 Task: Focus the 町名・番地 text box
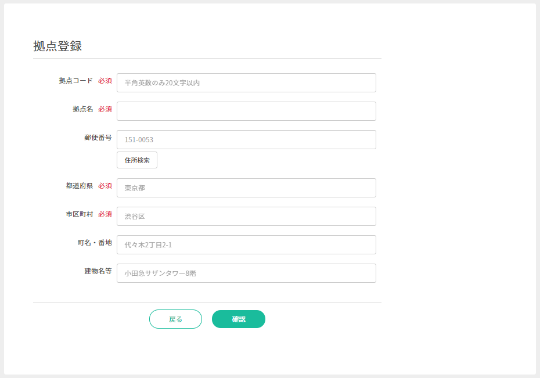246,245
